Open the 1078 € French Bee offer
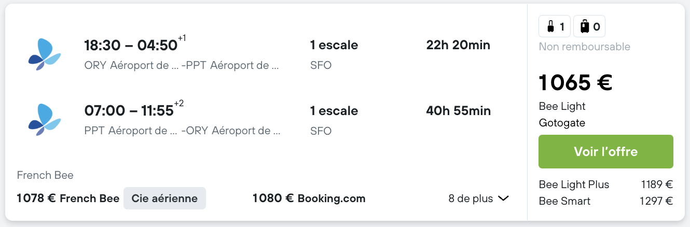690x227 pixels. (x=68, y=198)
